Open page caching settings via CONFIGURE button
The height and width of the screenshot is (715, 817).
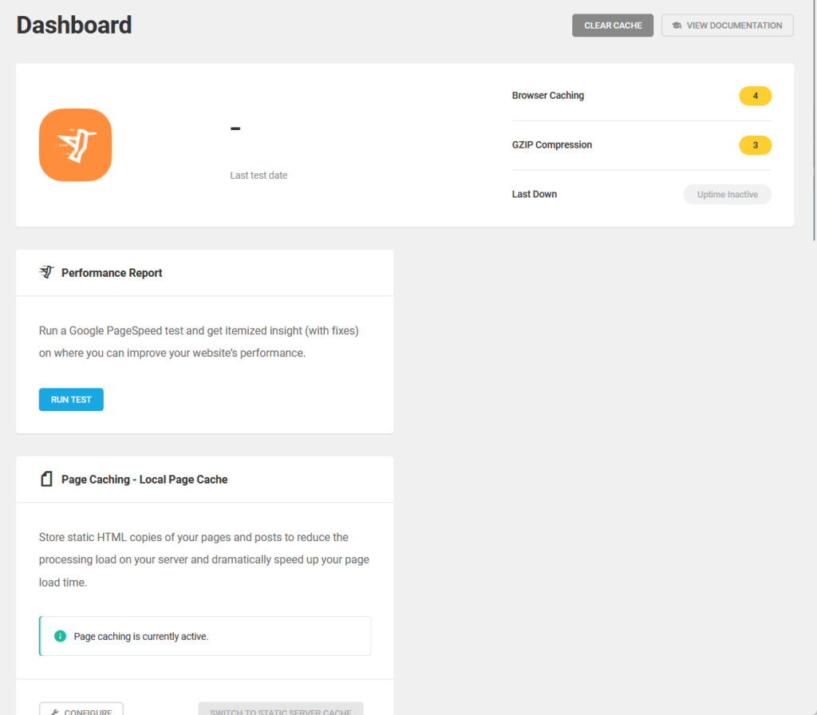81,709
